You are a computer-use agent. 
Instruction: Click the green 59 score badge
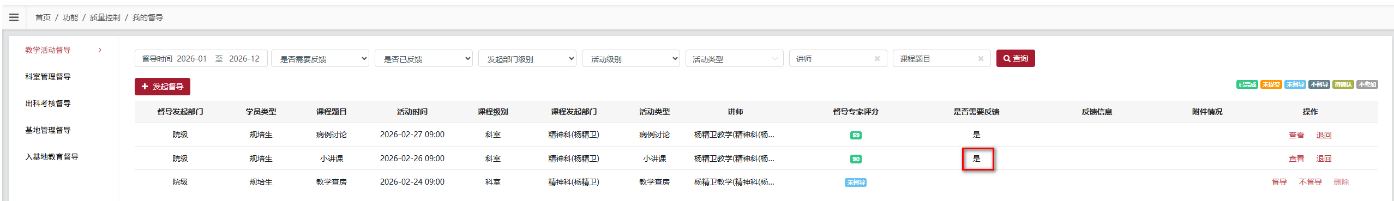[856, 135]
